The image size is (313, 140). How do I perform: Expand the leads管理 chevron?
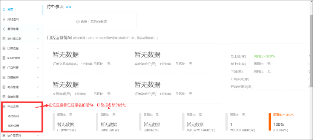[38, 58]
